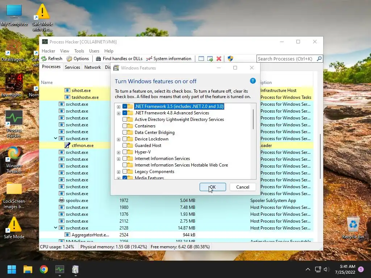Click the Name column header

point(47,82)
